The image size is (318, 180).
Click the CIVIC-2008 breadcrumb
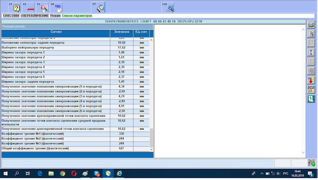pyautogui.click(x=11, y=16)
